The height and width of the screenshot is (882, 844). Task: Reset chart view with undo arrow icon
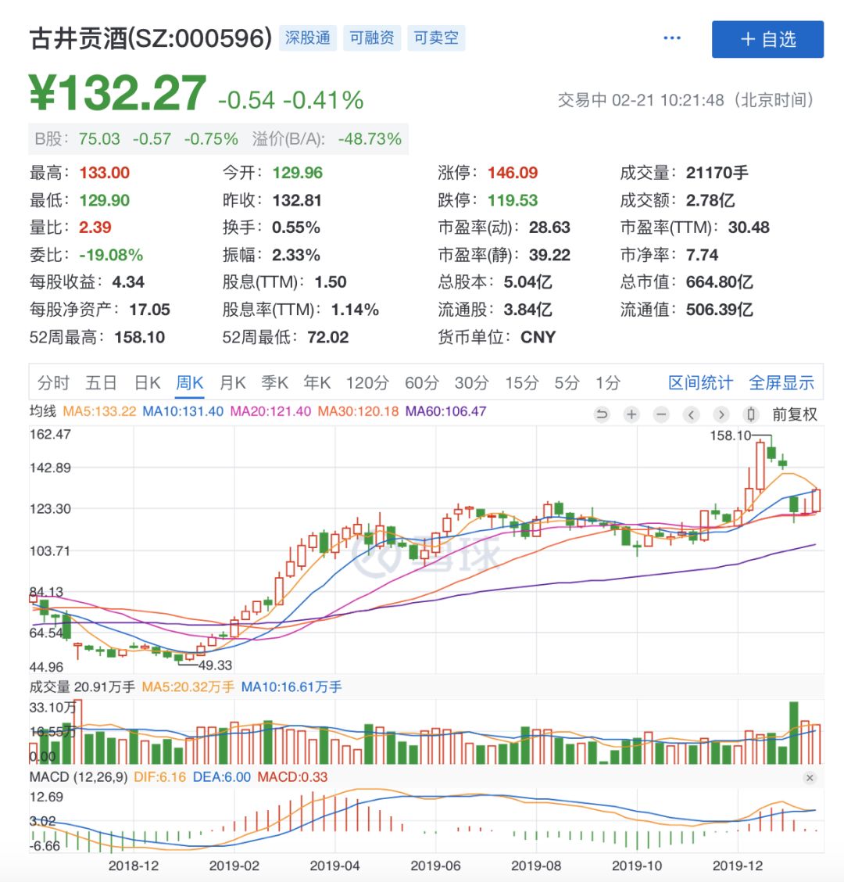coord(602,414)
